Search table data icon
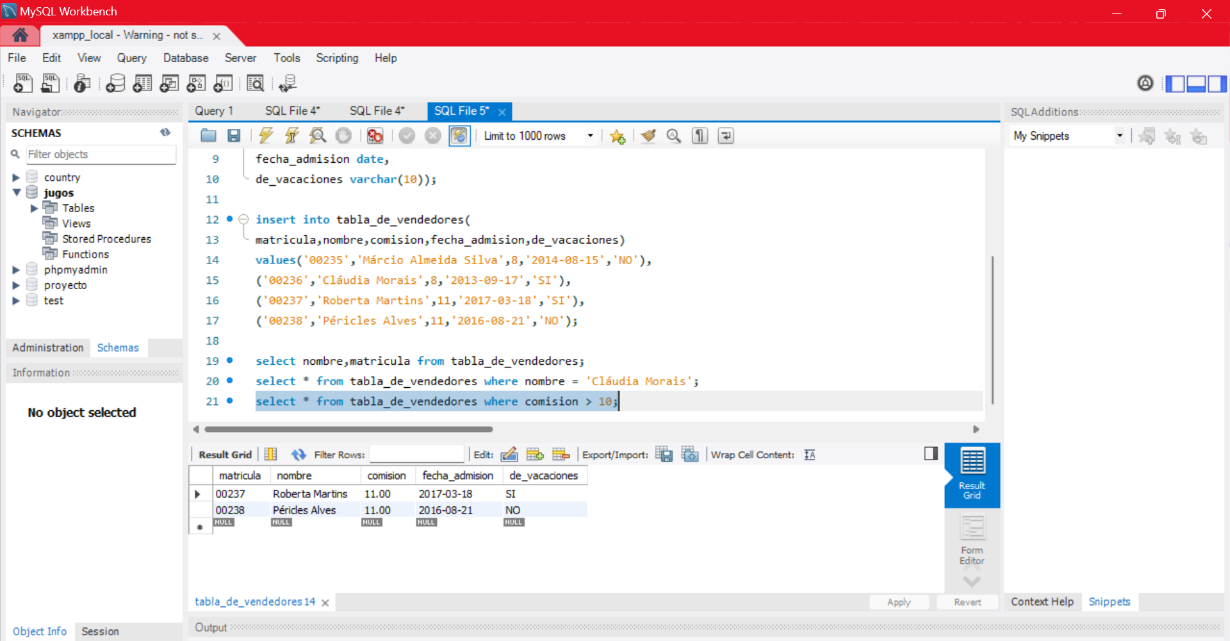Image resolution: width=1230 pixels, height=641 pixels. 255,83
